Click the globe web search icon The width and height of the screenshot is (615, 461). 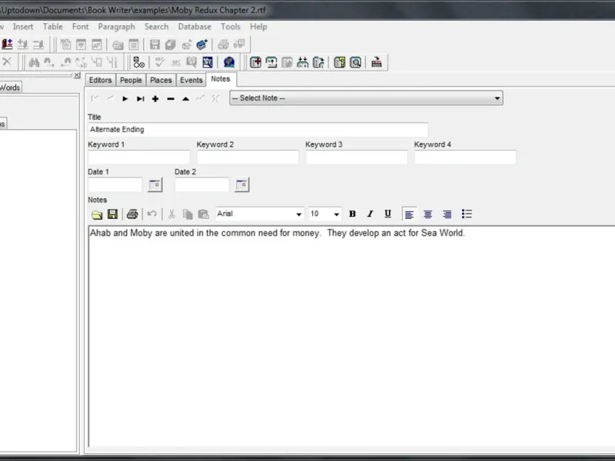pyautogui.click(x=229, y=62)
